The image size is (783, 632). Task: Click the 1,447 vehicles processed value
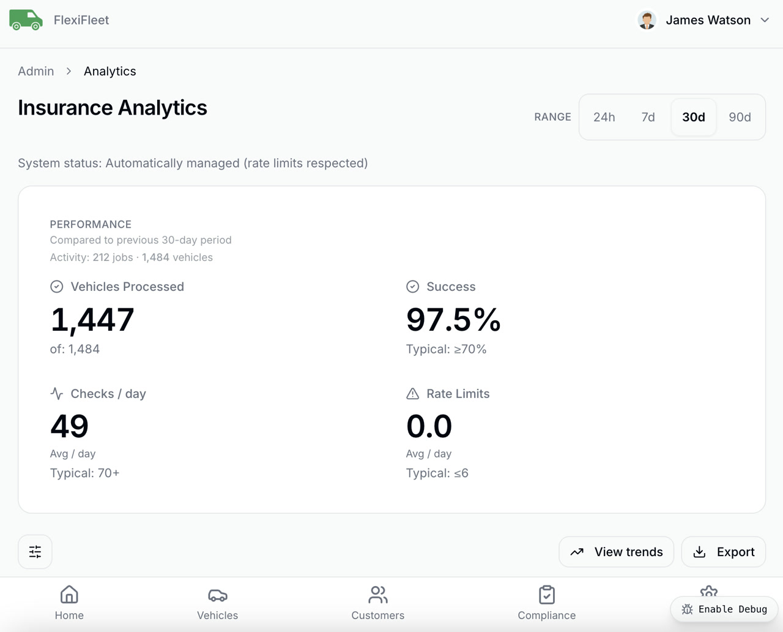(92, 320)
